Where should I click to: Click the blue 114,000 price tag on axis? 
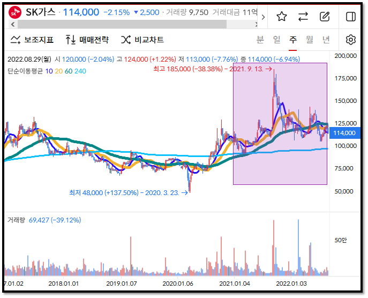pos(344,133)
